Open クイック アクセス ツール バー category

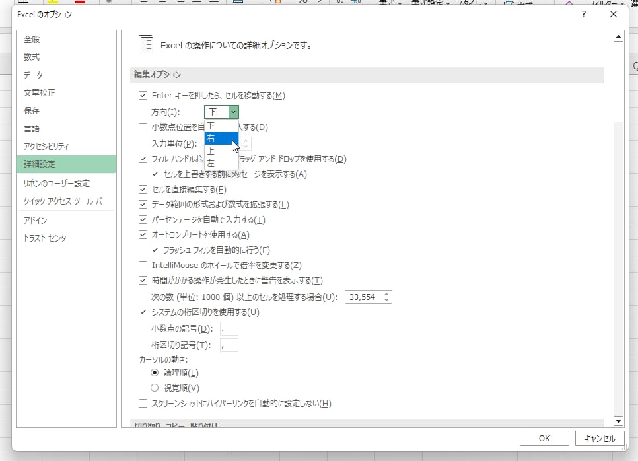tap(66, 201)
